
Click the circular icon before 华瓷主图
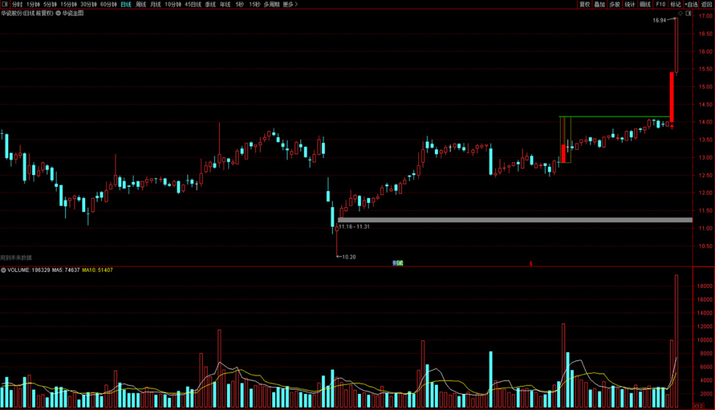58,13
